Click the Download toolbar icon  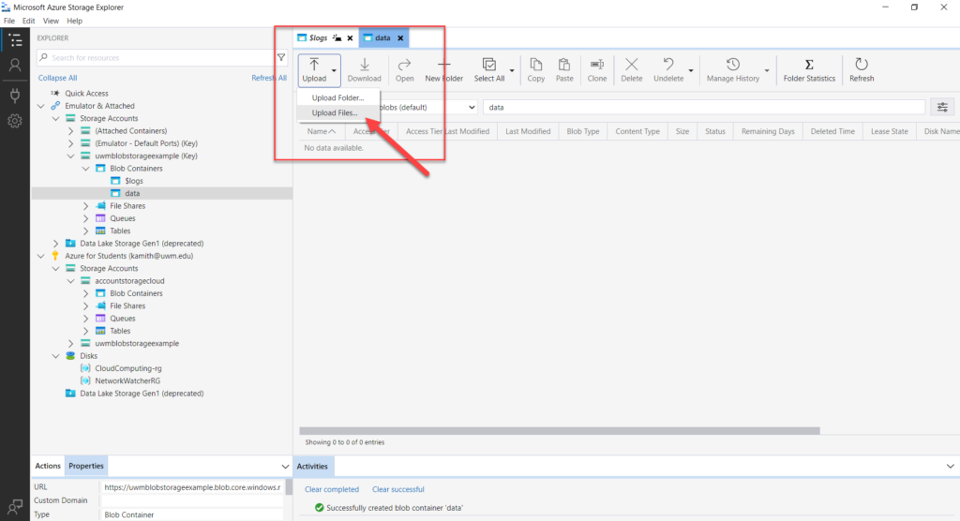365,69
